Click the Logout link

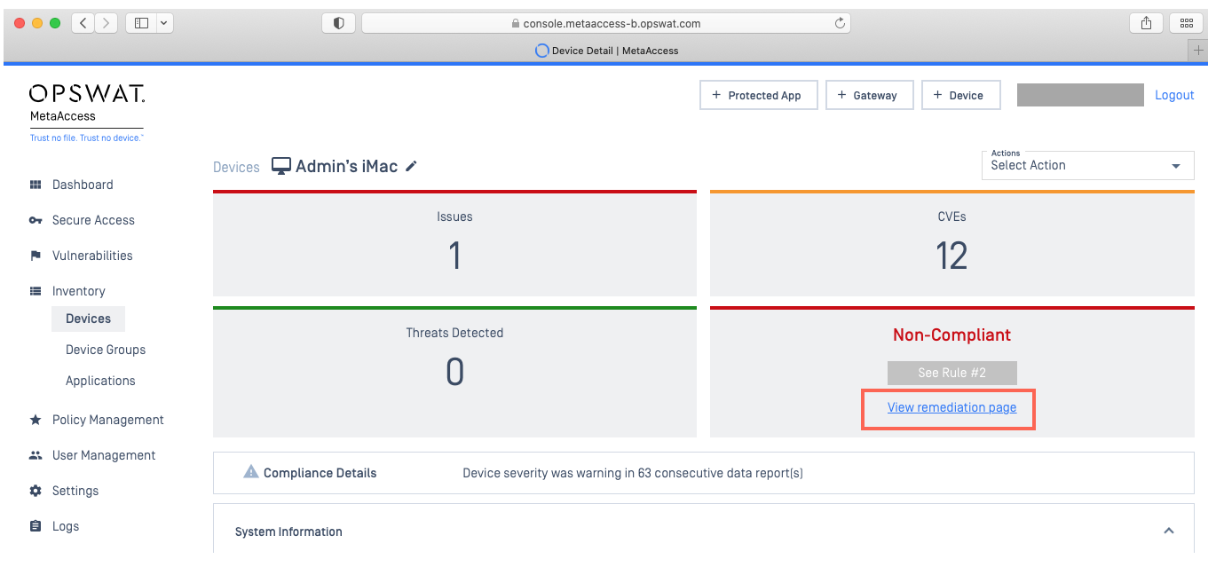(x=1174, y=95)
